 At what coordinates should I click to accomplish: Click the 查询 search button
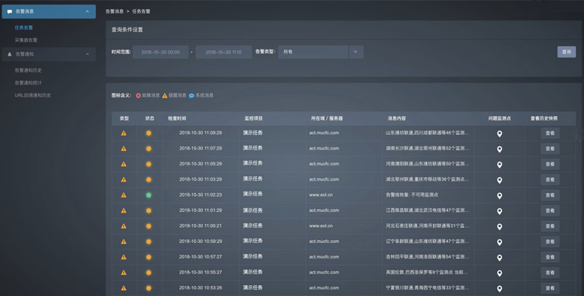(x=566, y=52)
